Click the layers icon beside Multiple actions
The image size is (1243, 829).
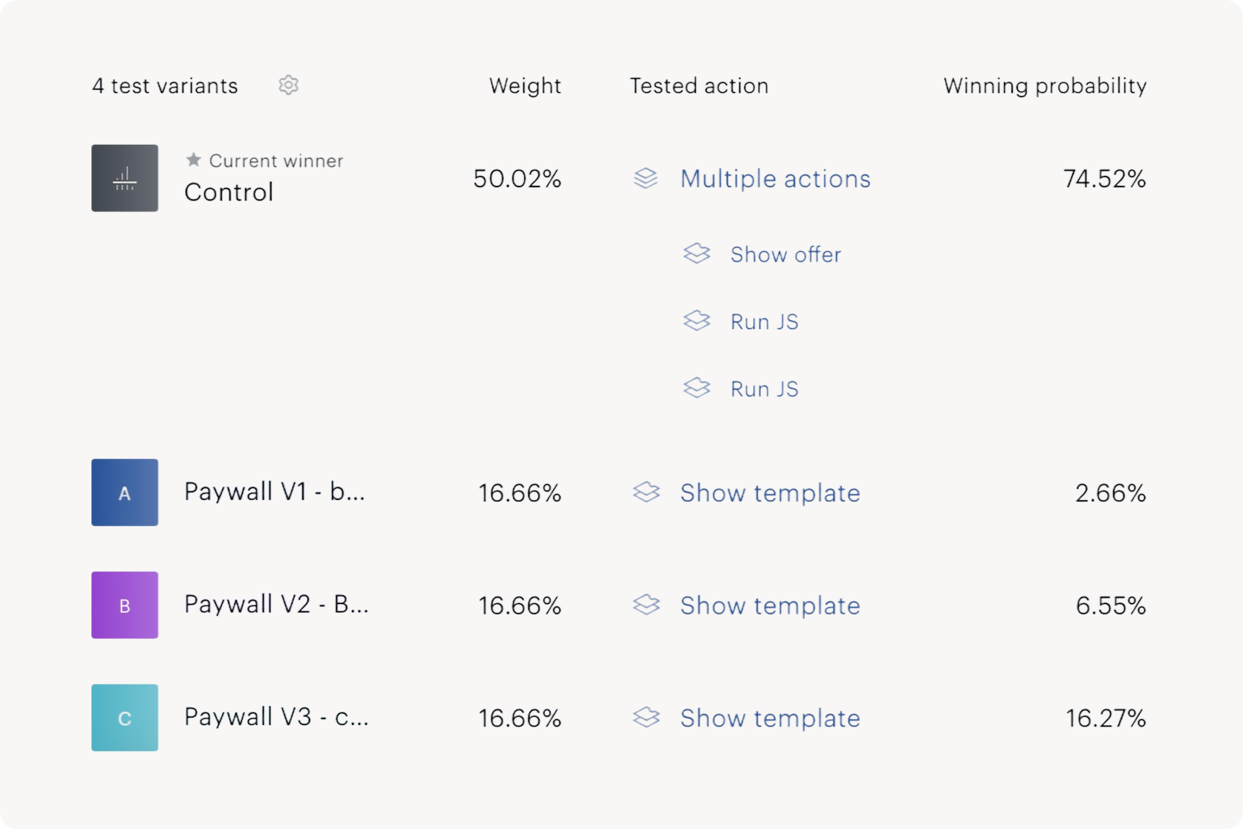645,178
